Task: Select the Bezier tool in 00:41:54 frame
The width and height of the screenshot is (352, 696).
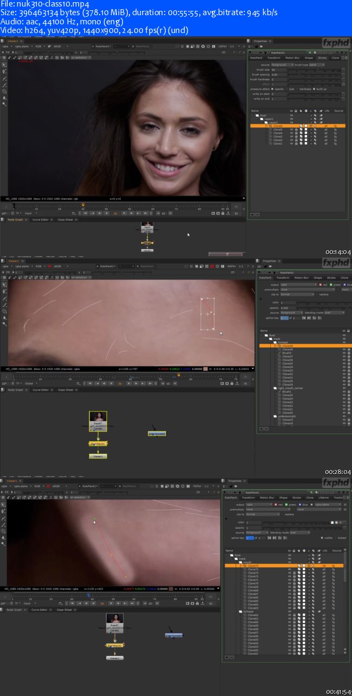Action: click(4, 518)
